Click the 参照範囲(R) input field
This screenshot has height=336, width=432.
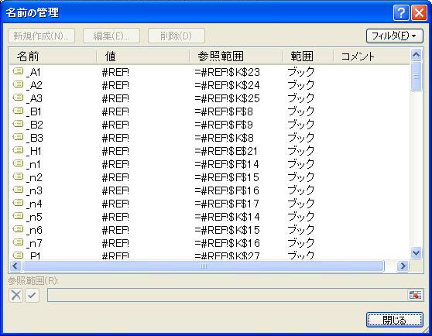point(228,295)
